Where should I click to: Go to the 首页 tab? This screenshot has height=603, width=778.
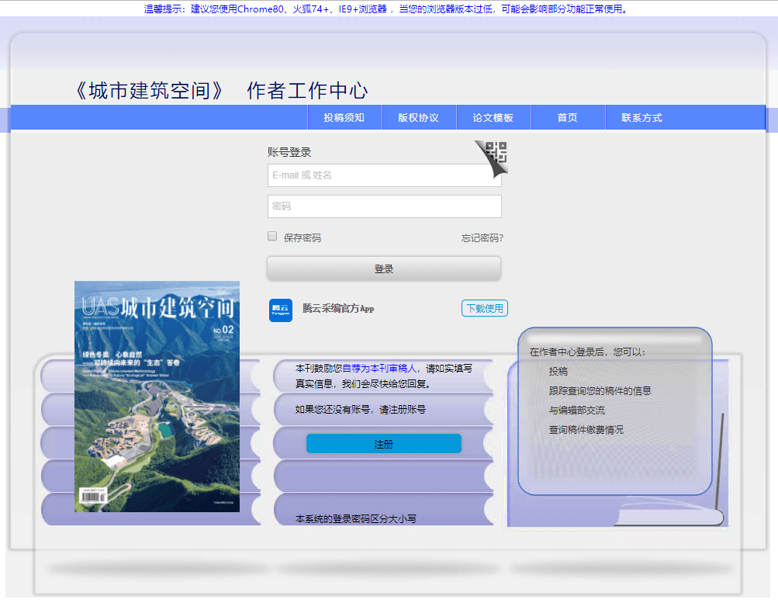coord(567,116)
